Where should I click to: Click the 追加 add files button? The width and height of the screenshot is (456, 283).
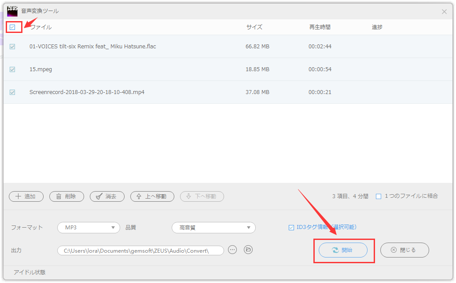tap(26, 196)
